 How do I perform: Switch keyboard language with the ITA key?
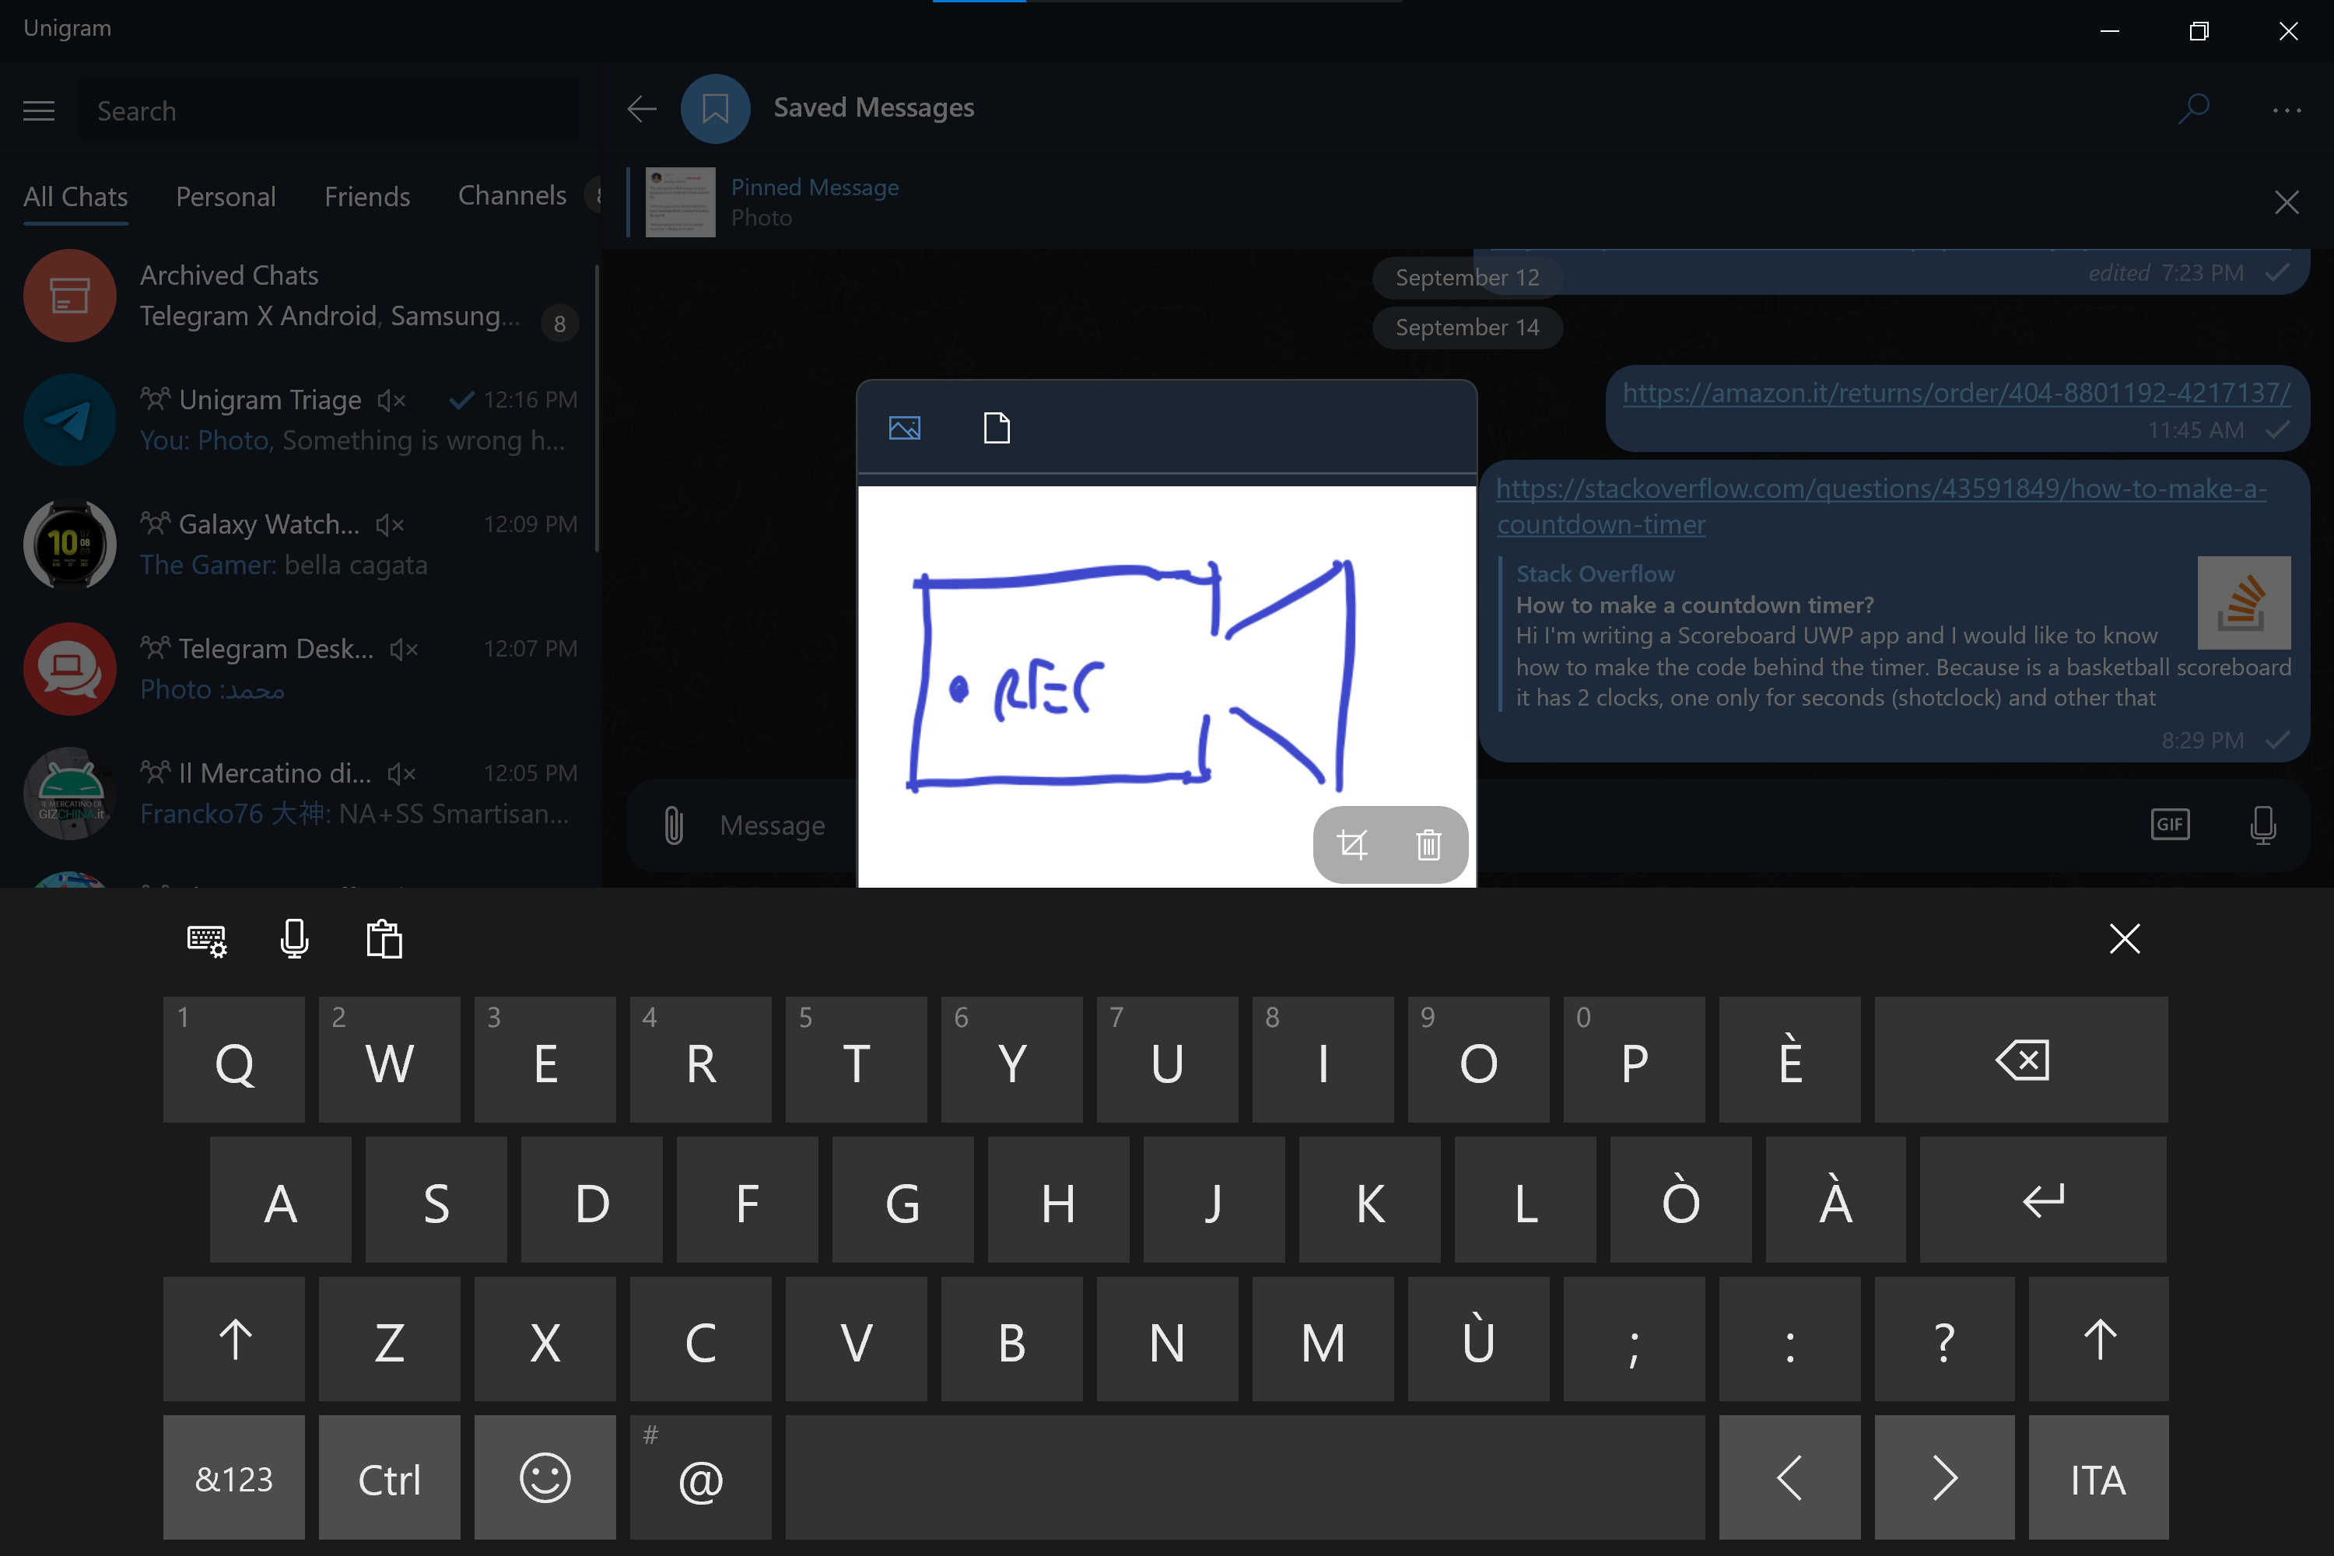[x=2097, y=1477]
